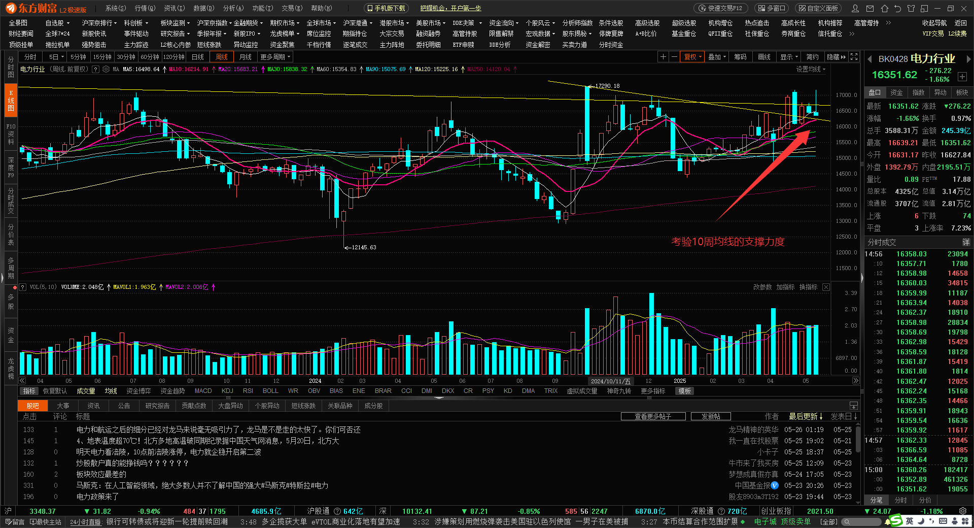This screenshot has width=974, height=528.
Task: Go to next sector arrow
Action: coord(968,59)
